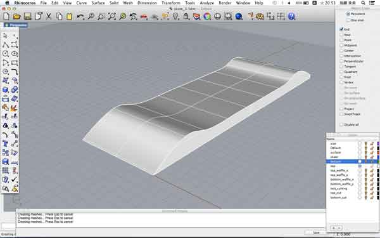Enable the Tangent object snap

coord(341,66)
